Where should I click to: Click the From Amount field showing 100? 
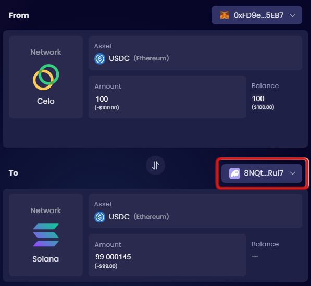click(167, 97)
